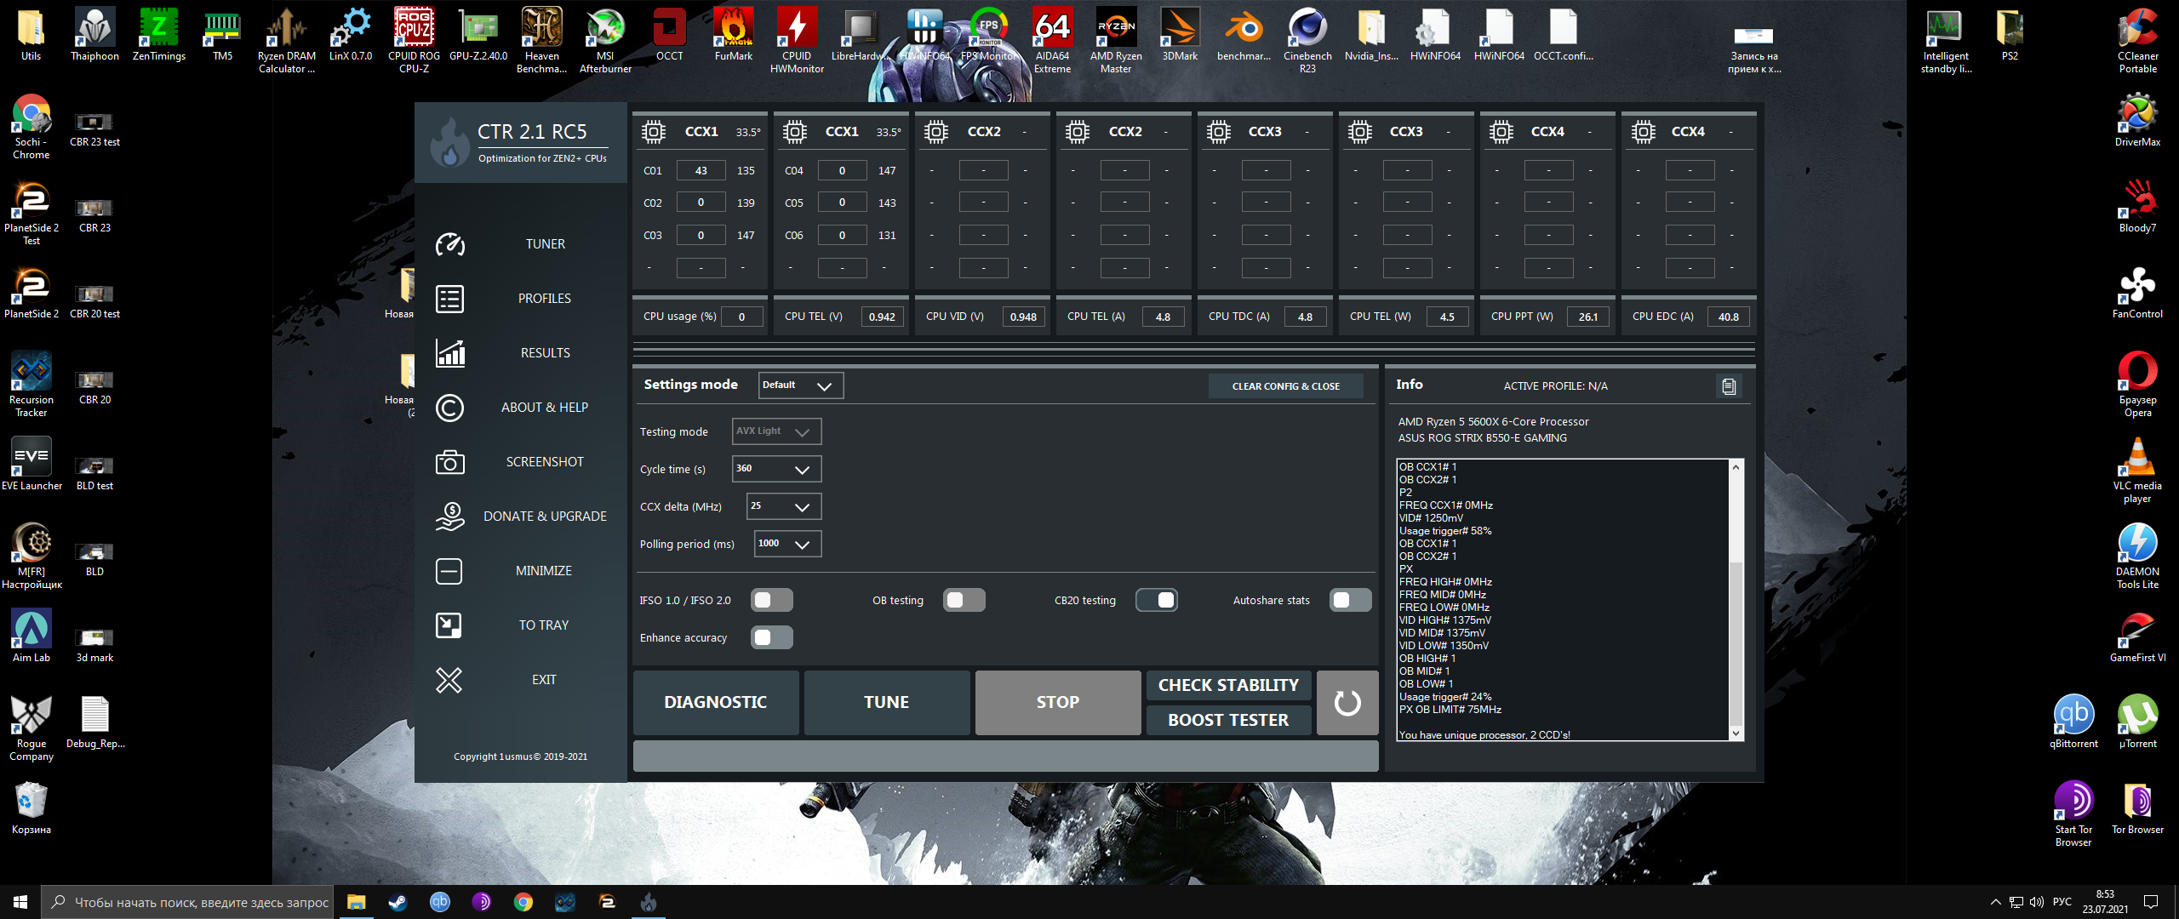Image resolution: width=2179 pixels, height=919 pixels.
Task: Click the copy info clipboard icon
Action: pyautogui.click(x=1728, y=386)
